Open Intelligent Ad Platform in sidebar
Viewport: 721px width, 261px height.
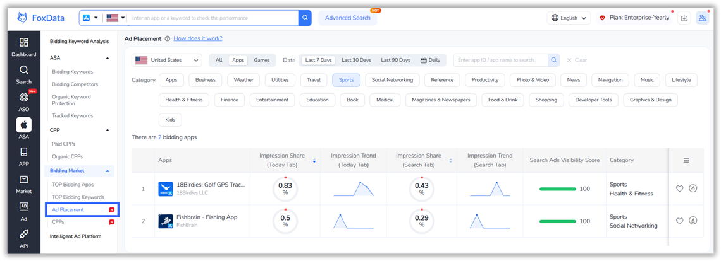(x=75, y=236)
